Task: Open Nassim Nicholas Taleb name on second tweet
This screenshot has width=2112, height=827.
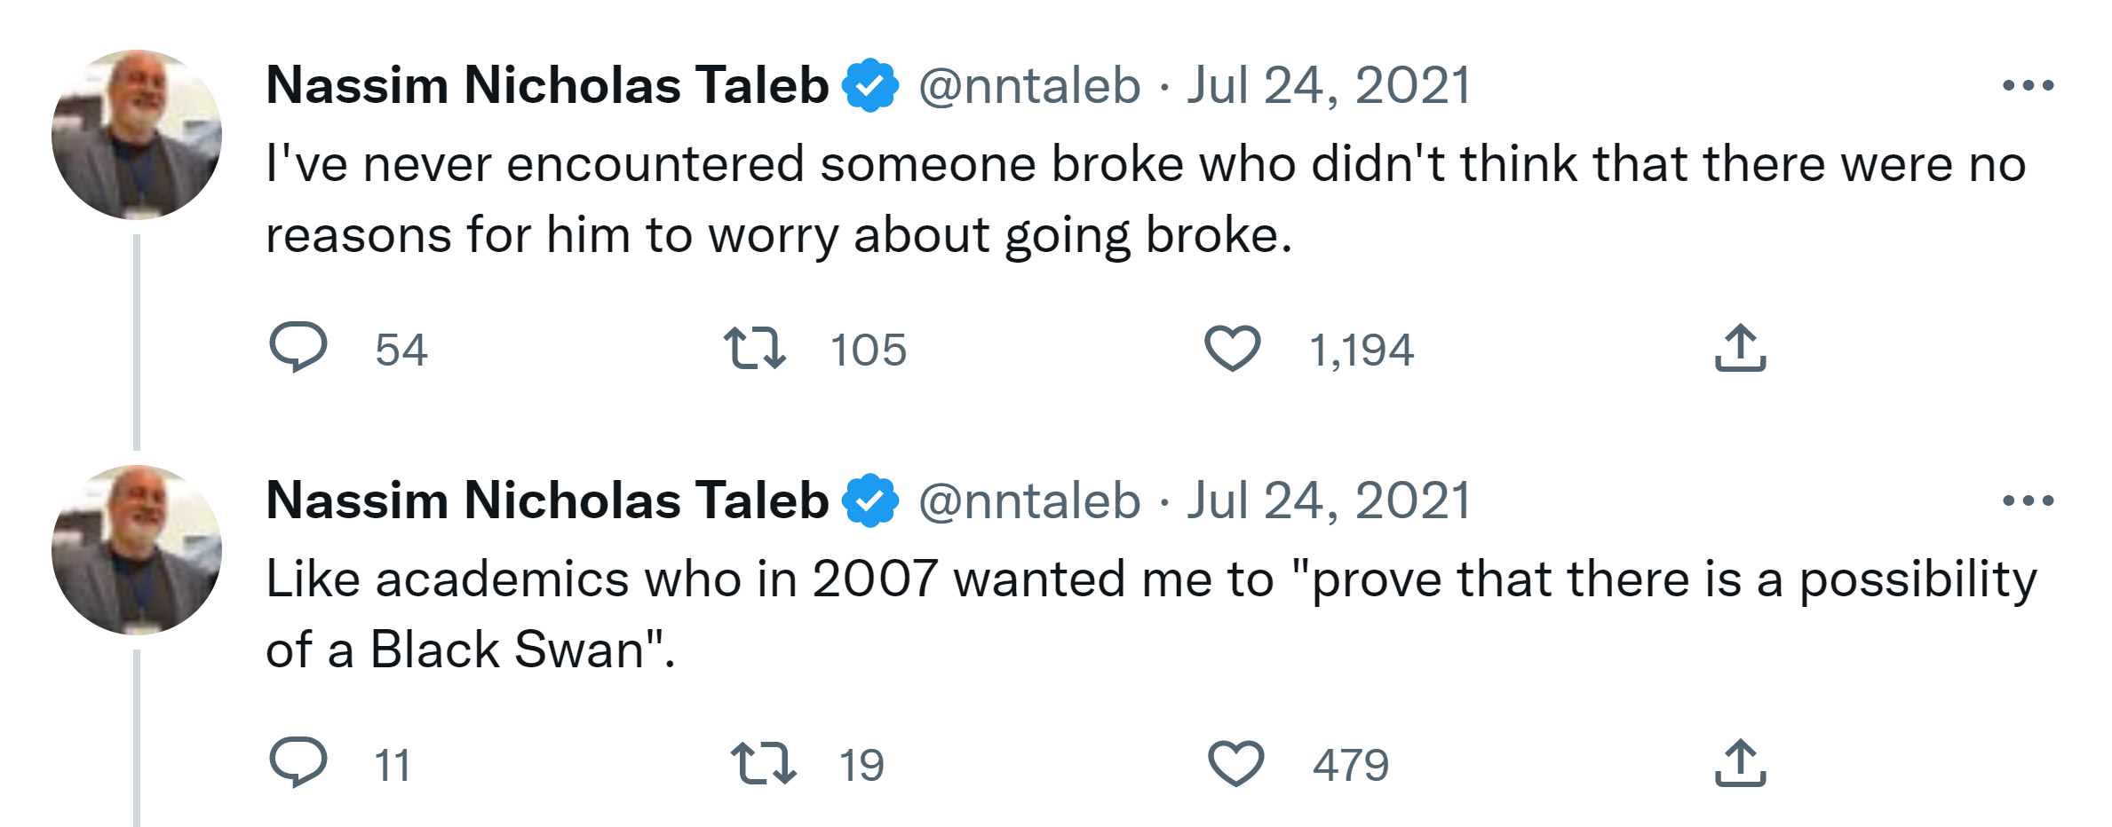Action: 547,501
